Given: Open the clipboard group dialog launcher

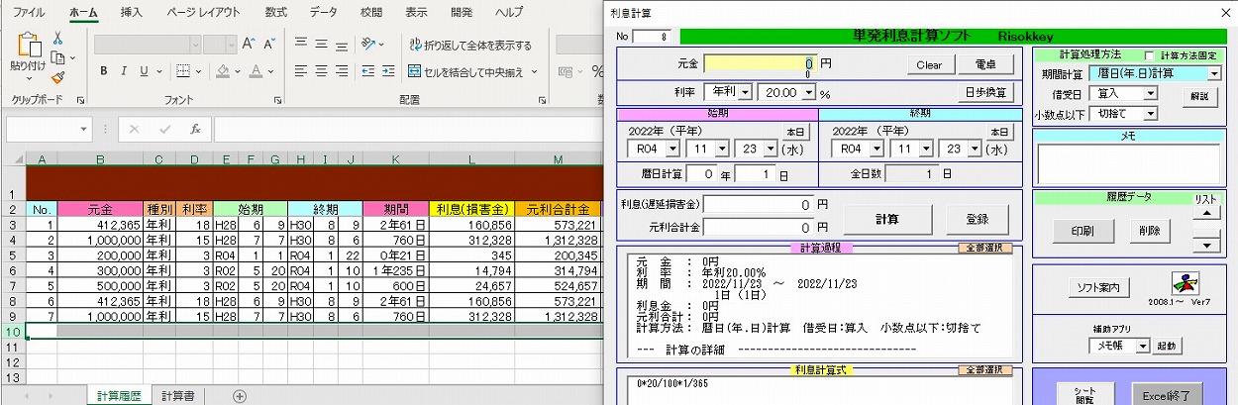Looking at the screenshot, I should [81, 99].
